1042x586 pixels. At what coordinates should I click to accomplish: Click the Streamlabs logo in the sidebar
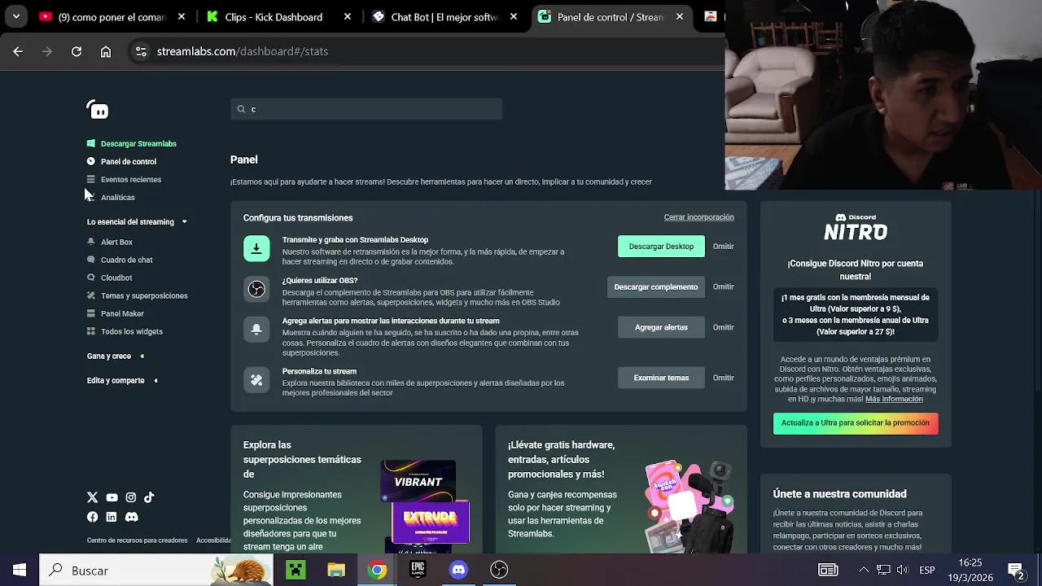[98, 110]
